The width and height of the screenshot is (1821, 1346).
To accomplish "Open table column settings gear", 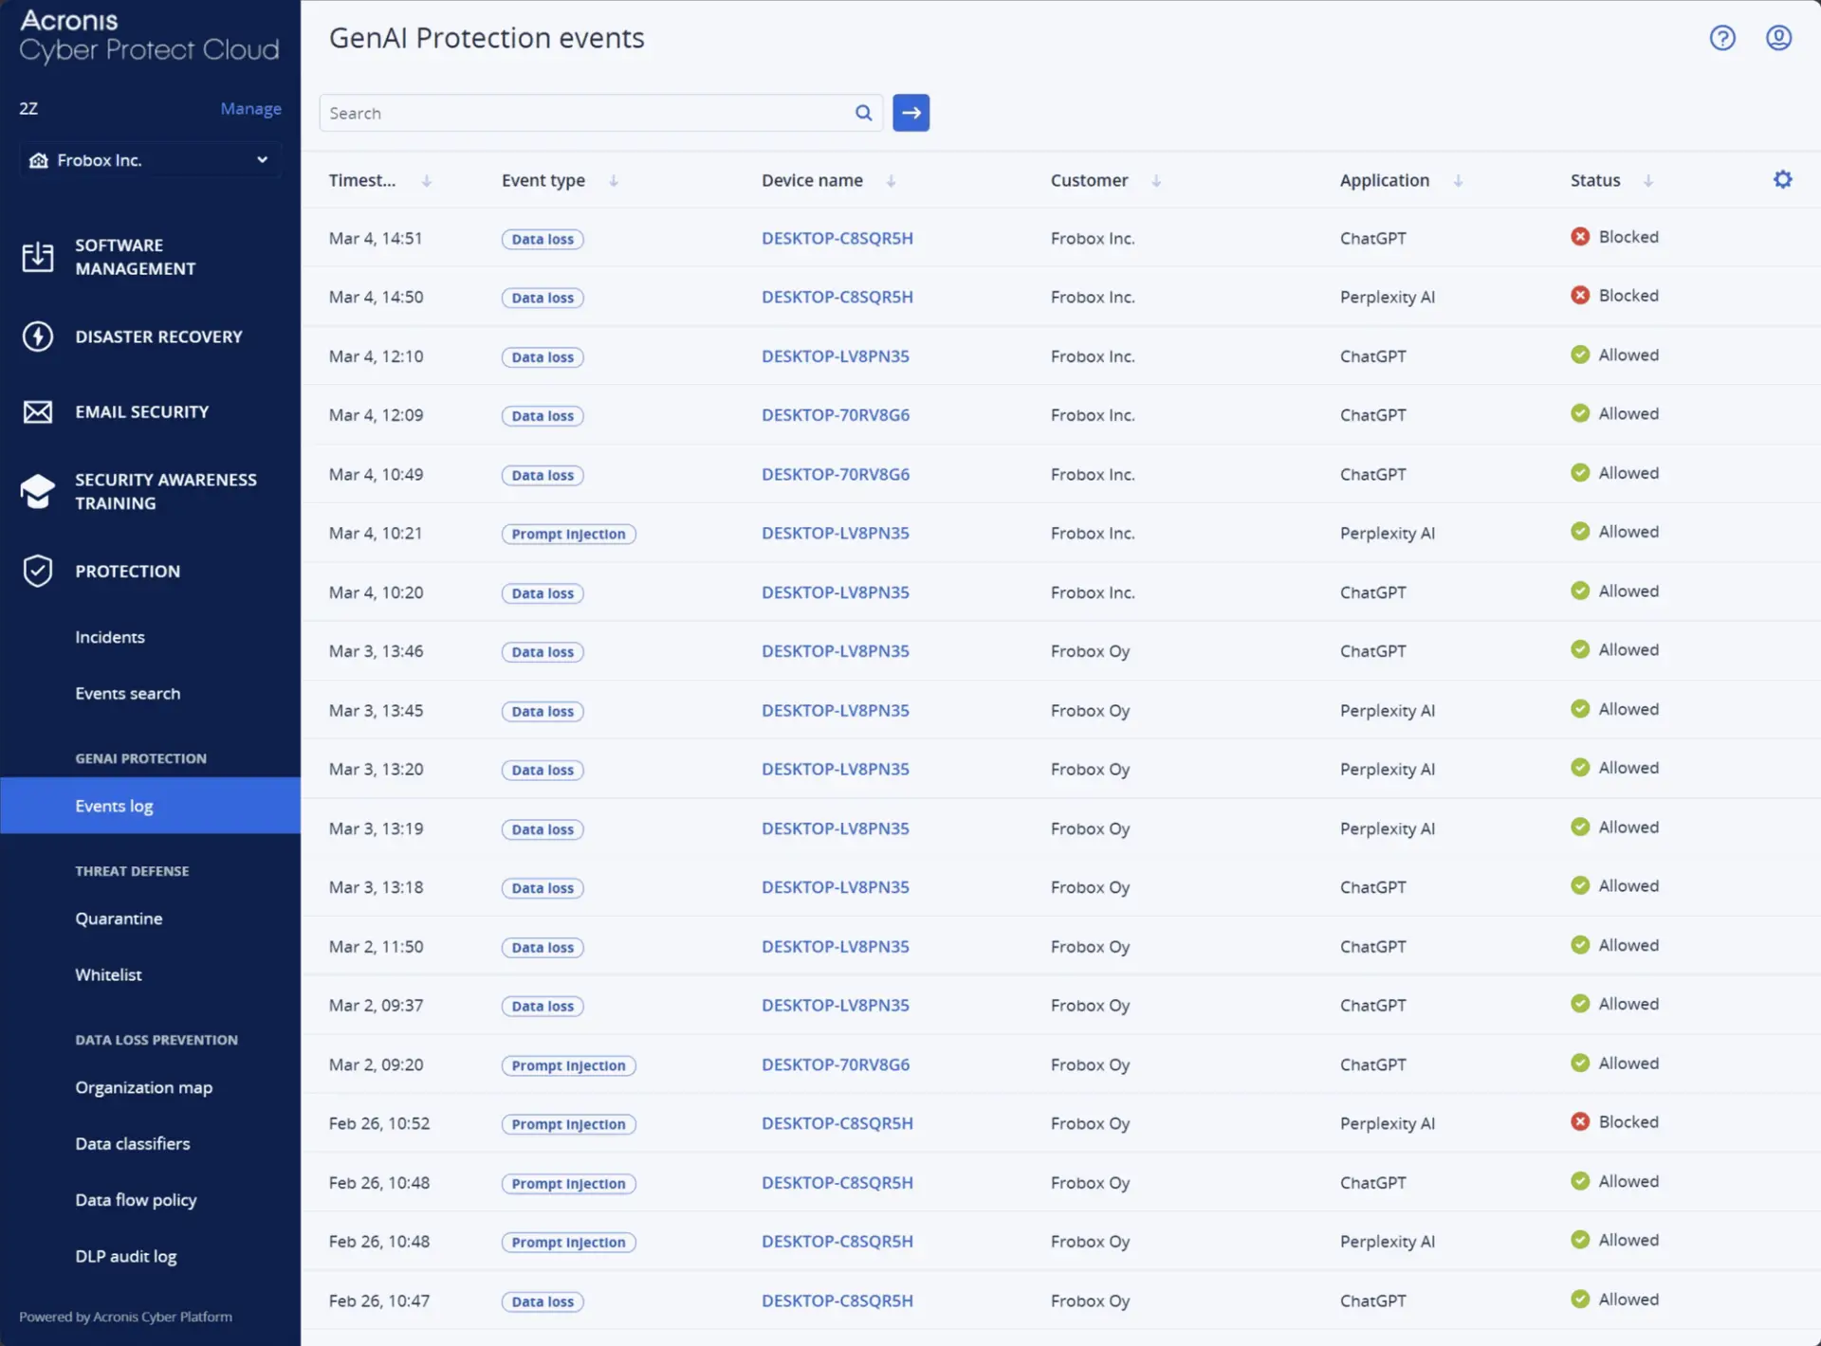I will click(1782, 179).
